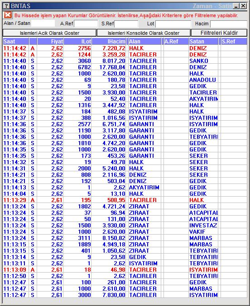Image resolution: width=250 pixels, height=306 pixels.
Task: Select lot value 2756 in first row
Action: [x=77, y=48]
